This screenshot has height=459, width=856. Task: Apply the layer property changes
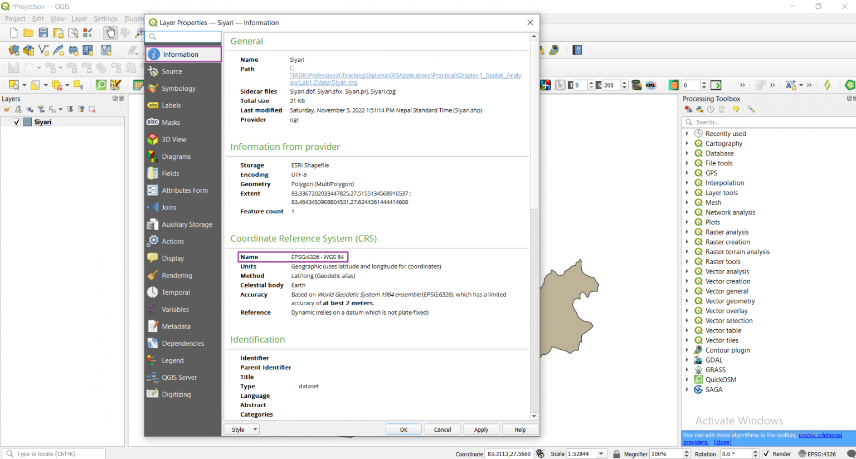click(481, 429)
